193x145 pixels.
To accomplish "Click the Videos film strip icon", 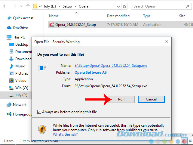I will pos(11,81).
